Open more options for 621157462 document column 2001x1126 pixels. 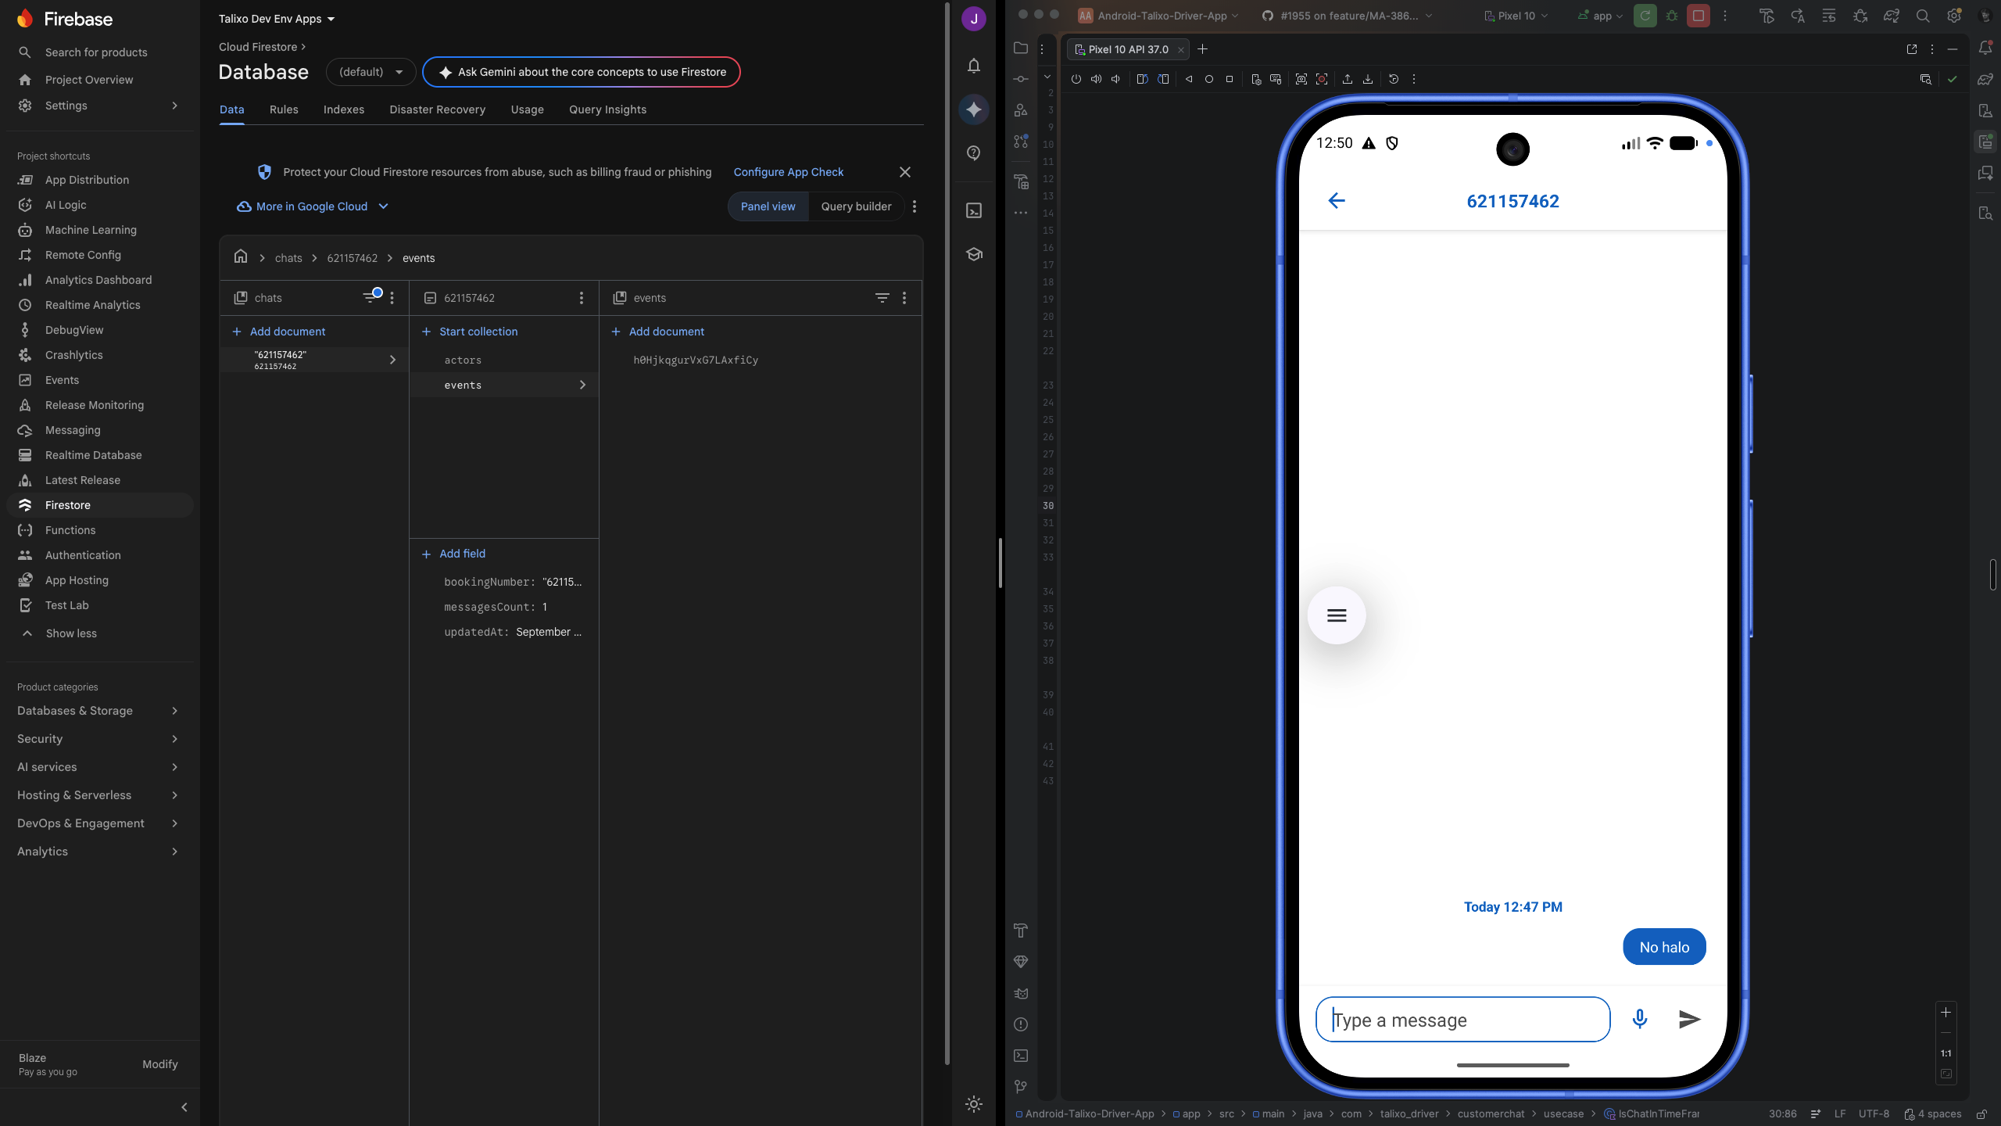point(582,298)
